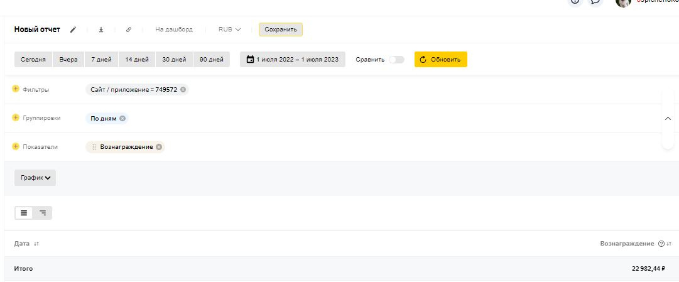Click the Новый отчет report title
This screenshot has width=679, height=282.
coord(37,30)
